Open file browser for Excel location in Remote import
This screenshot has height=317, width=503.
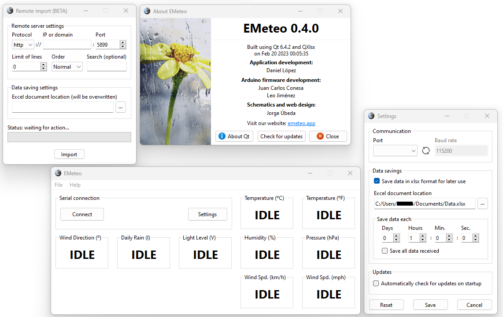(x=120, y=107)
